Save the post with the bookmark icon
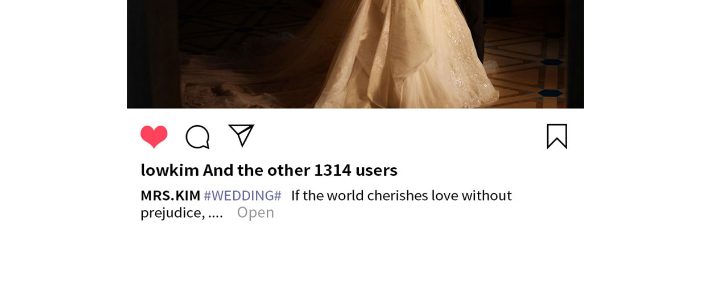 [557, 136]
